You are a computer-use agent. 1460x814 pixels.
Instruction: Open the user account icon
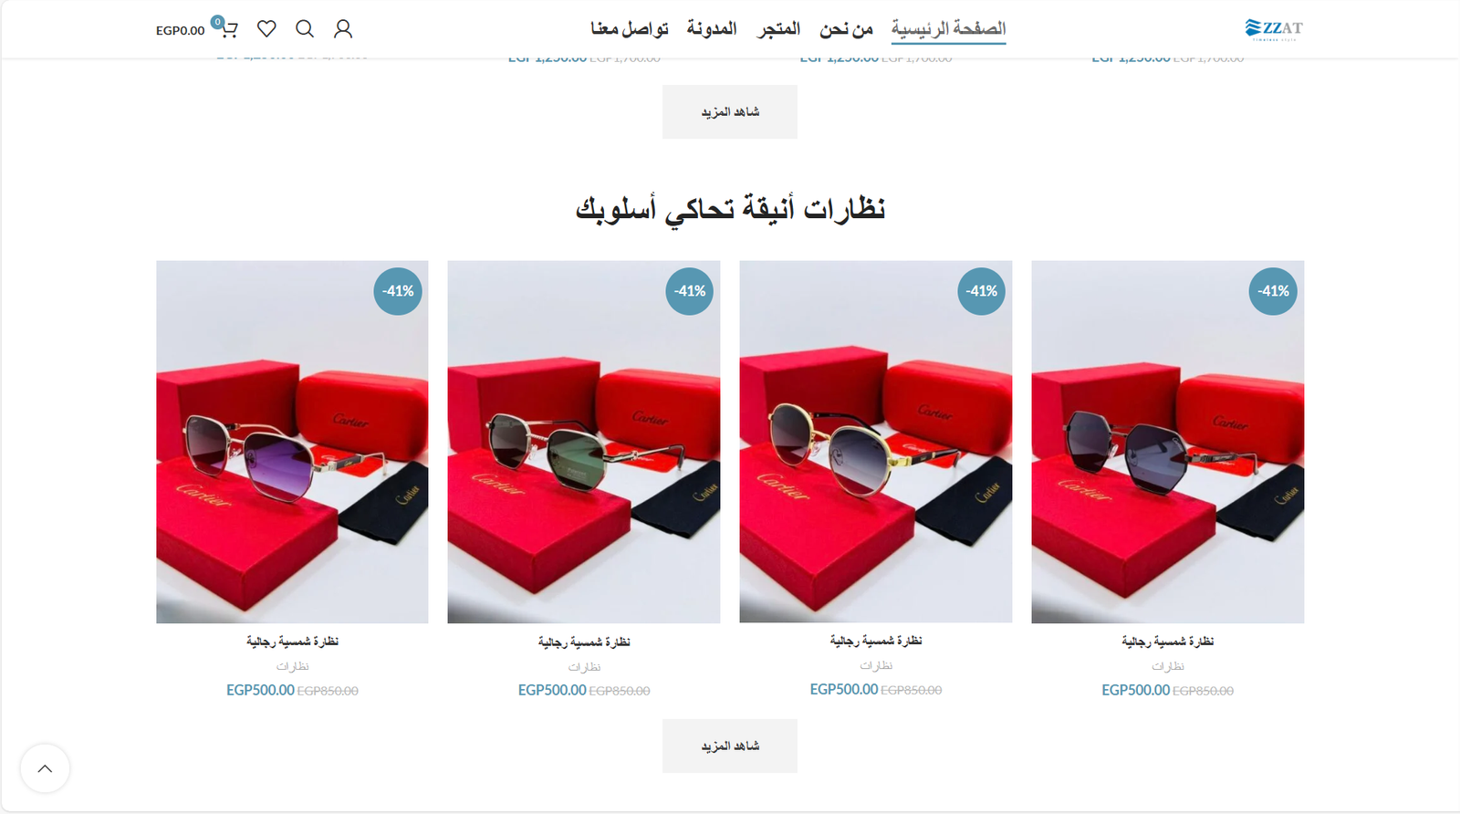(343, 29)
